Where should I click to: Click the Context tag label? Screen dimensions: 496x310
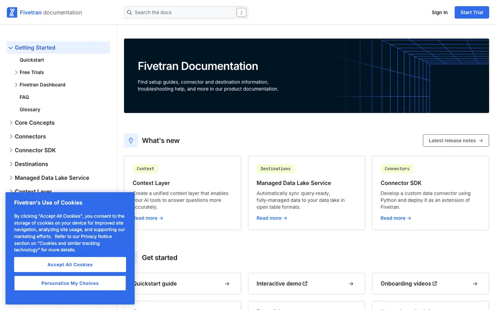click(x=145, y=169)
